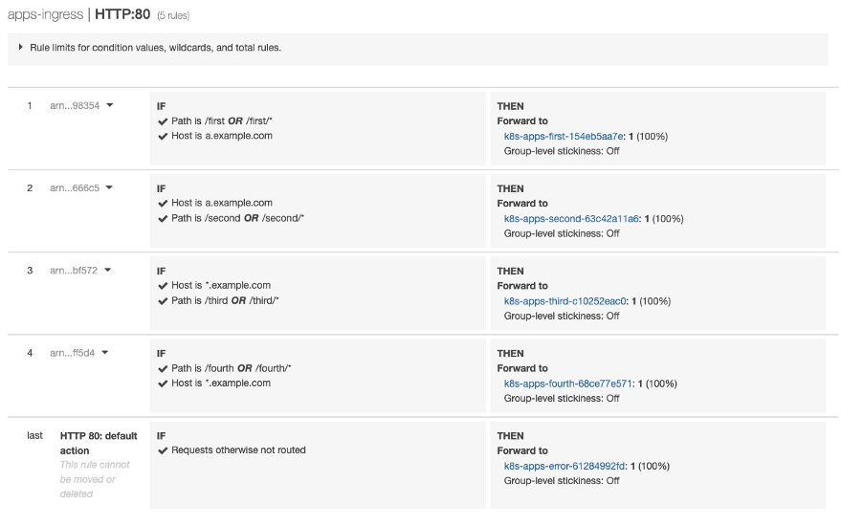This screenshot has width=841, height=526.
Task: Click the checkmark beside the /second path condition
Action: point(163,219)
